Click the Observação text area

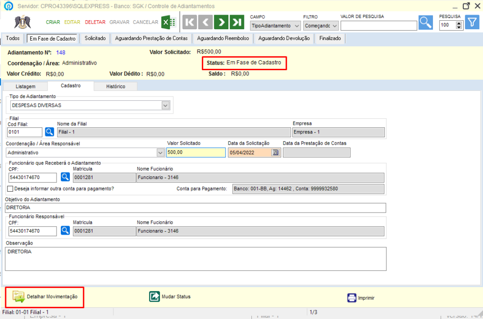click(196, 259)
